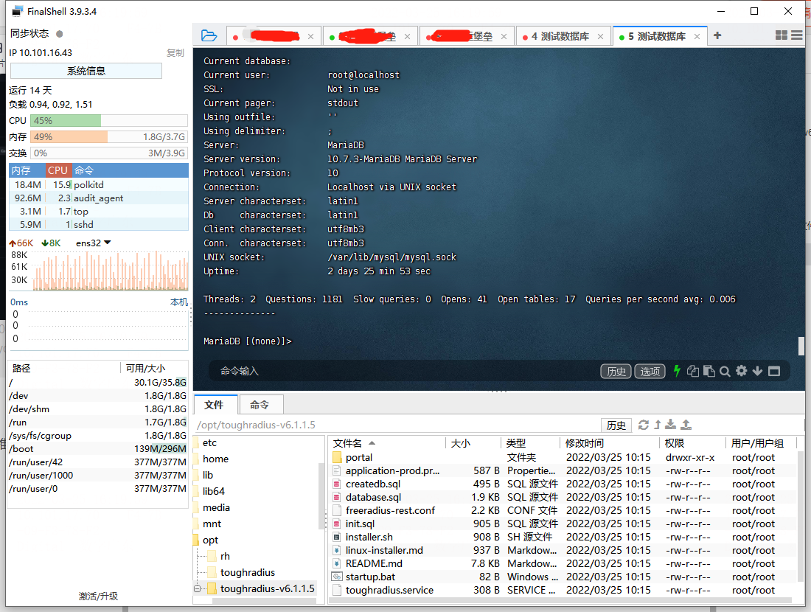Switch to the 命令 tab
The height and width of the screenshot is (612, 811).
coord(261,404)
